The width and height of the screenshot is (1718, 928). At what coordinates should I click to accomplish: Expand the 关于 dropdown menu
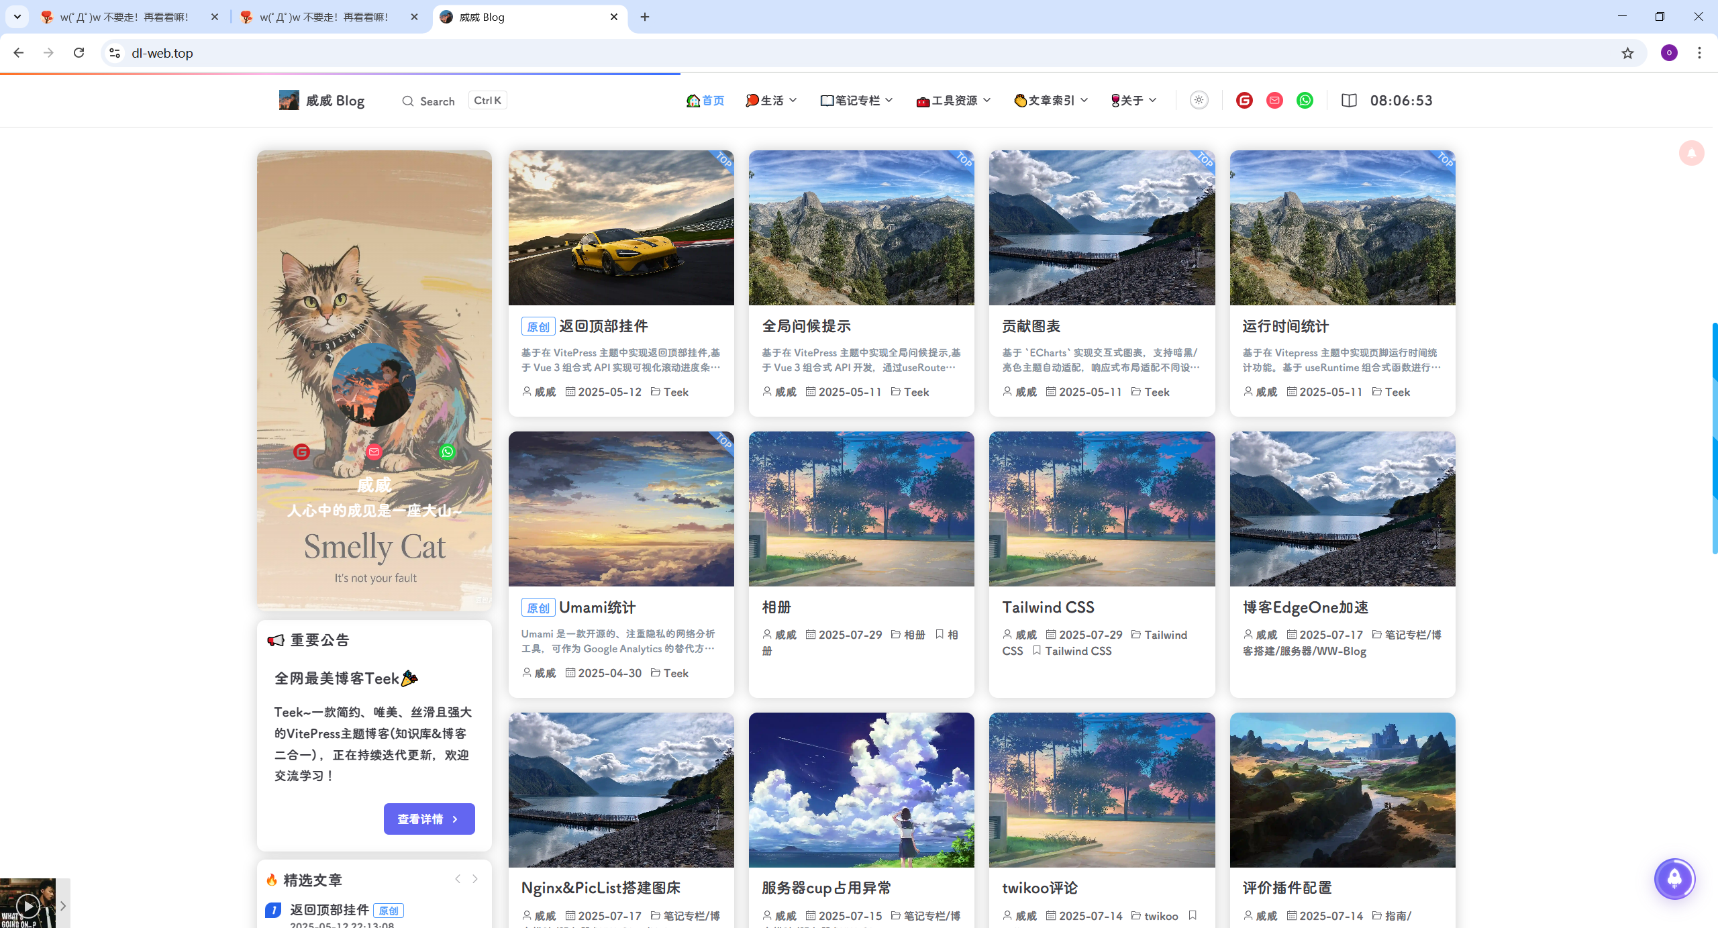[1133, 101]
